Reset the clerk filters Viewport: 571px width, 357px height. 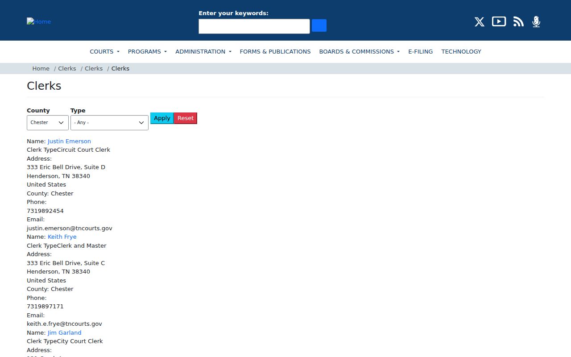tap(186, 118)
